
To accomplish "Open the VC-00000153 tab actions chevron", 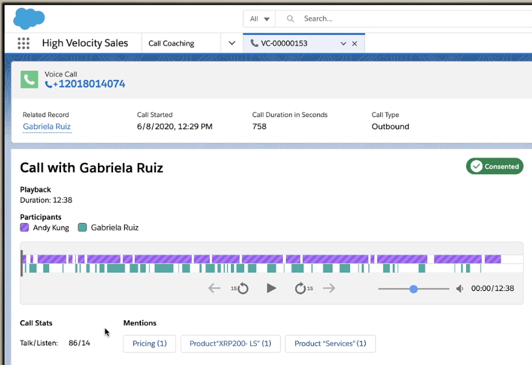I will click(x=343, y=44).
